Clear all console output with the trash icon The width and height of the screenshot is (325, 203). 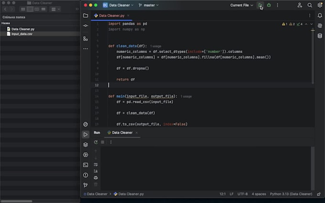(x=96, y=184)
